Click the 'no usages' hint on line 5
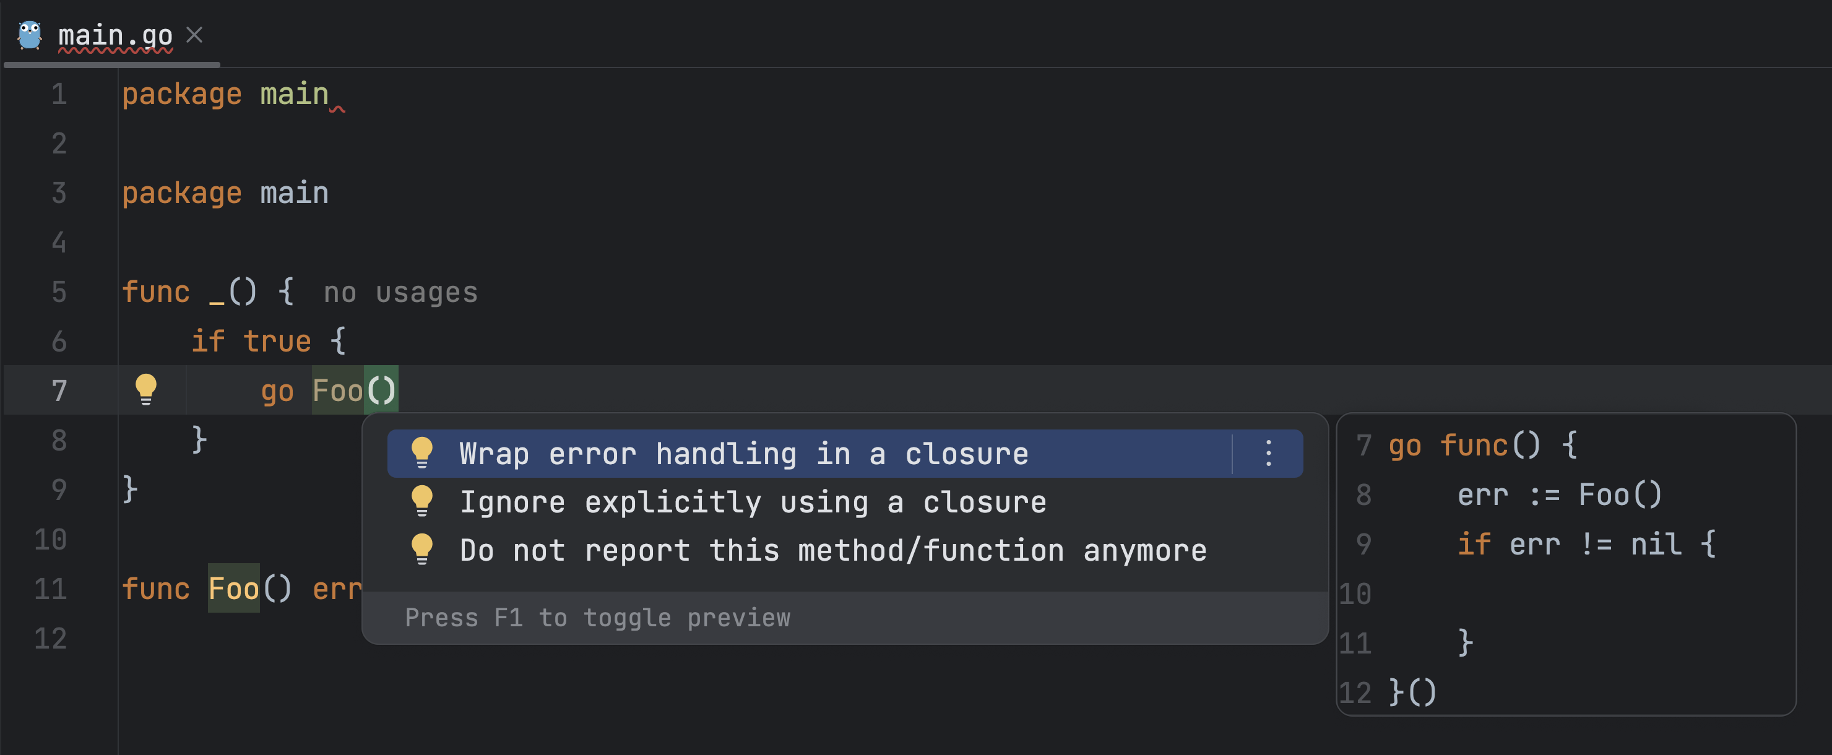Image resolution: width=1832 pixels, height=755 pixels. click(400, 292)
